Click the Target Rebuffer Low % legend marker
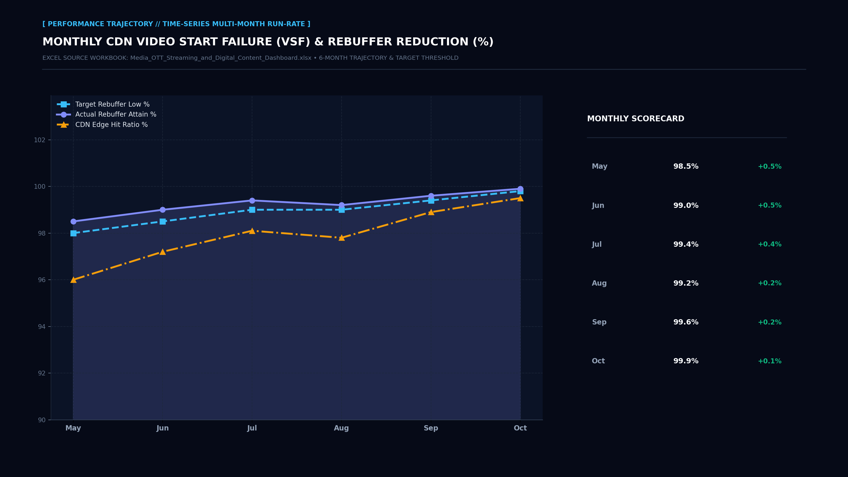The width and height of the screenshot is (848, 477). click(x=64, y=104)
